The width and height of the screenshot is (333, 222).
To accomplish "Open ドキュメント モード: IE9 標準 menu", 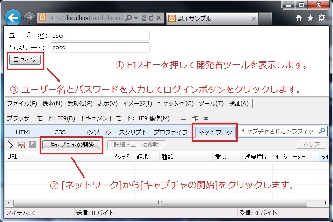I will [x=125, y=118].
